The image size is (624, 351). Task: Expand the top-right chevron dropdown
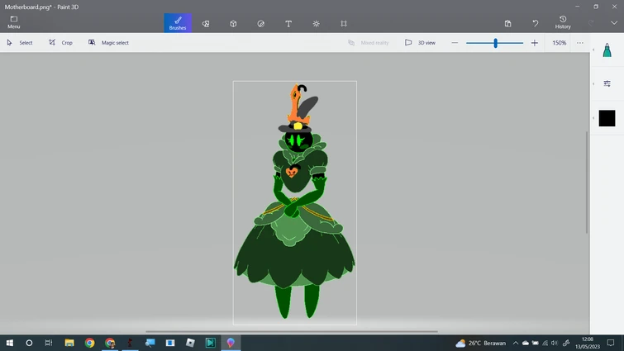click(613, 23)
